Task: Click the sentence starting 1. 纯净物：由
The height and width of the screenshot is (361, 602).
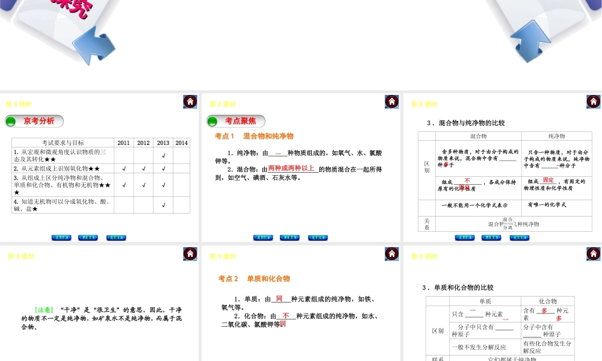Action: [x=299, y=157]
